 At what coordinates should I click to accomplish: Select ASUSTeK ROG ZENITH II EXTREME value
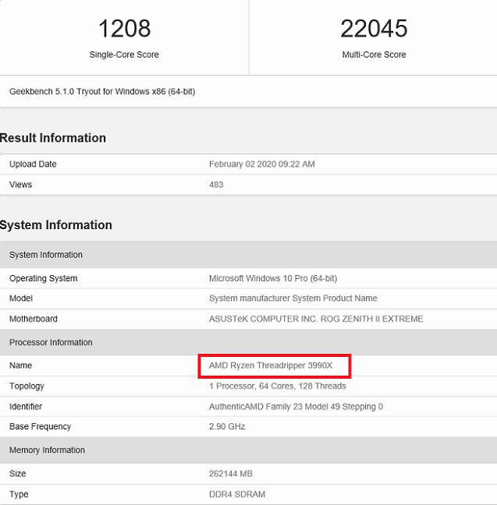(x=316, y=319)
